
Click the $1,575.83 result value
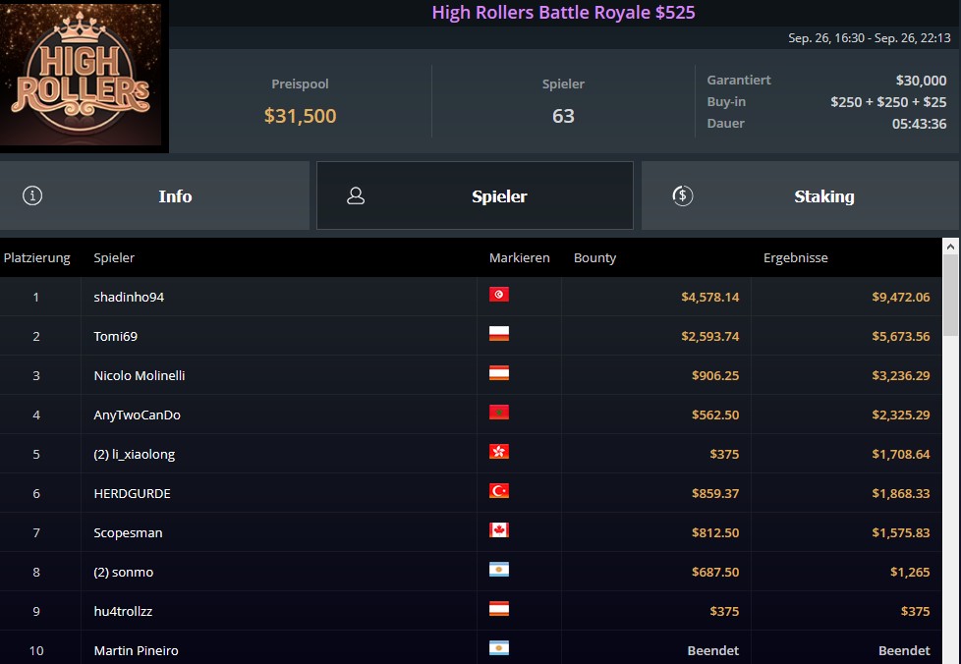point(900,533)
